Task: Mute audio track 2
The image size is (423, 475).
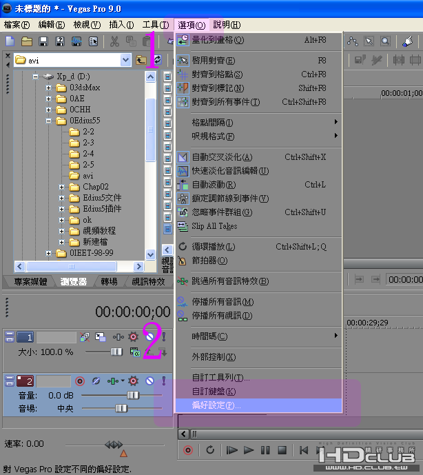Action: pyautogui.click(x=149, y=381)
